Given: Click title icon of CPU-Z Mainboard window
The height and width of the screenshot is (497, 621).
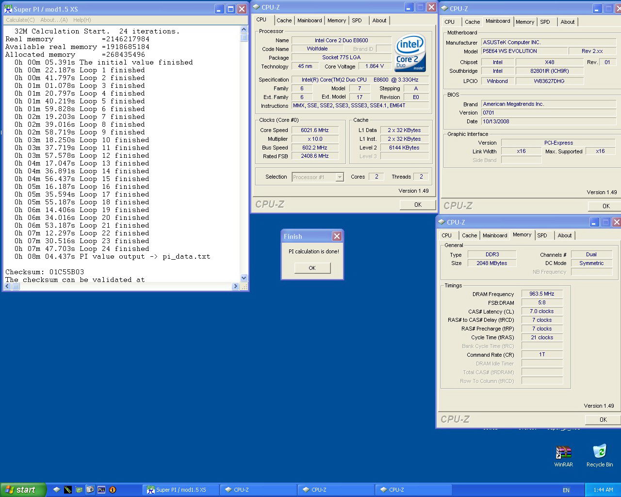Looking at the screenshot, I should tap(444, 8).
